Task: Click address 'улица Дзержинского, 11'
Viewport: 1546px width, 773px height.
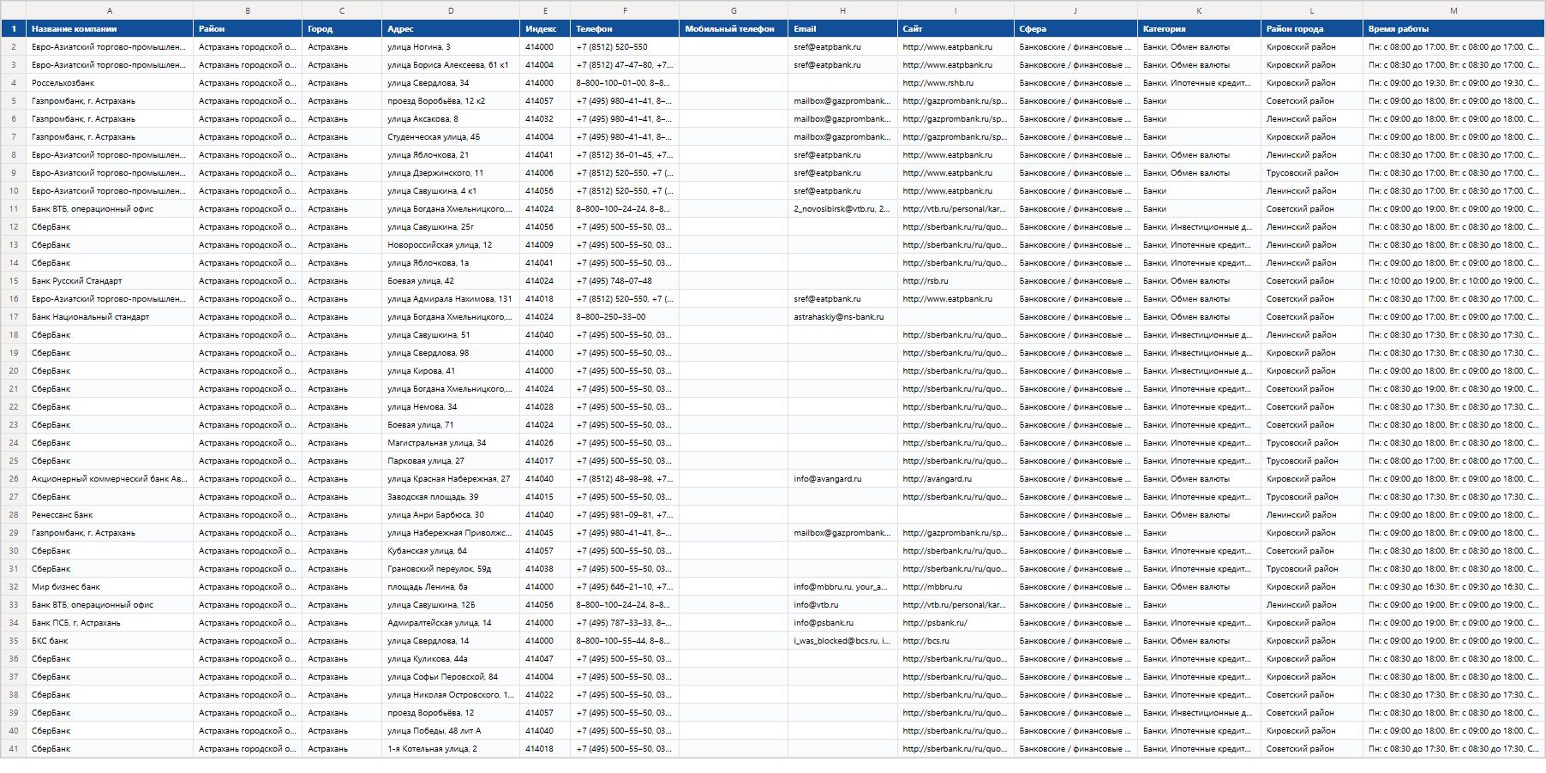Action: pos(451,173)
